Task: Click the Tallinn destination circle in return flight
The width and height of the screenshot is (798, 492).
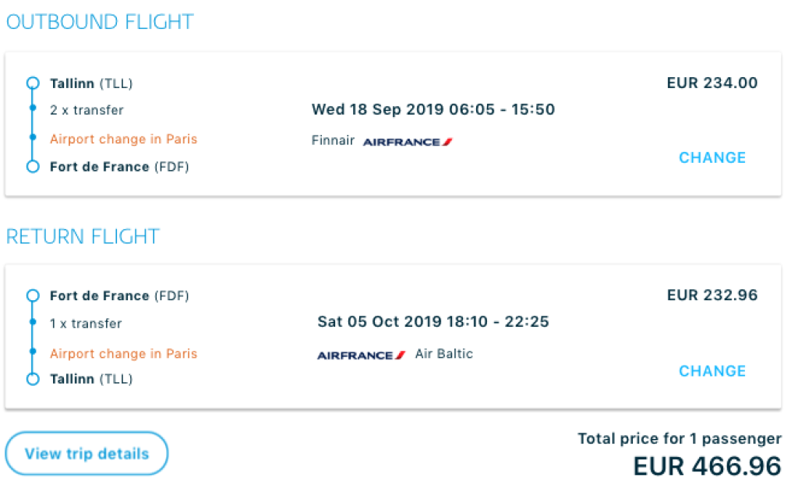Action: click(x=33, y=379)
